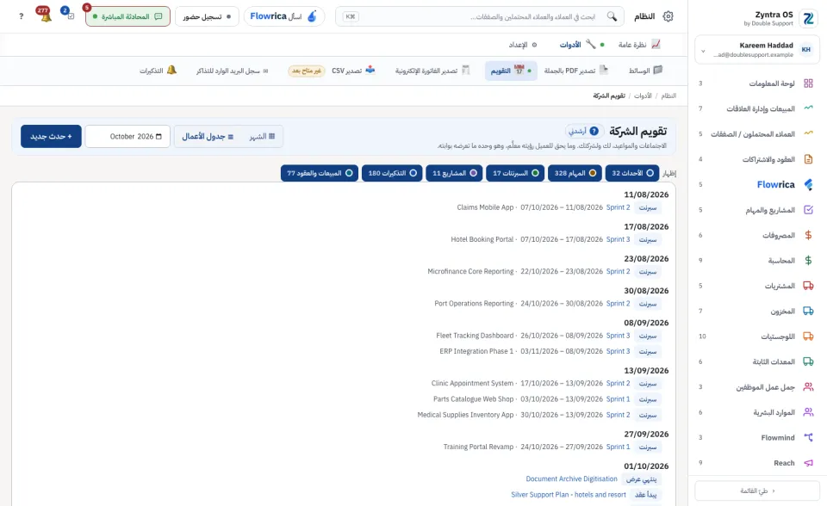Open المبيعات وإدارة العلاقات sidebar icon
The image size is (827, 506).
[x=808, y=108]
